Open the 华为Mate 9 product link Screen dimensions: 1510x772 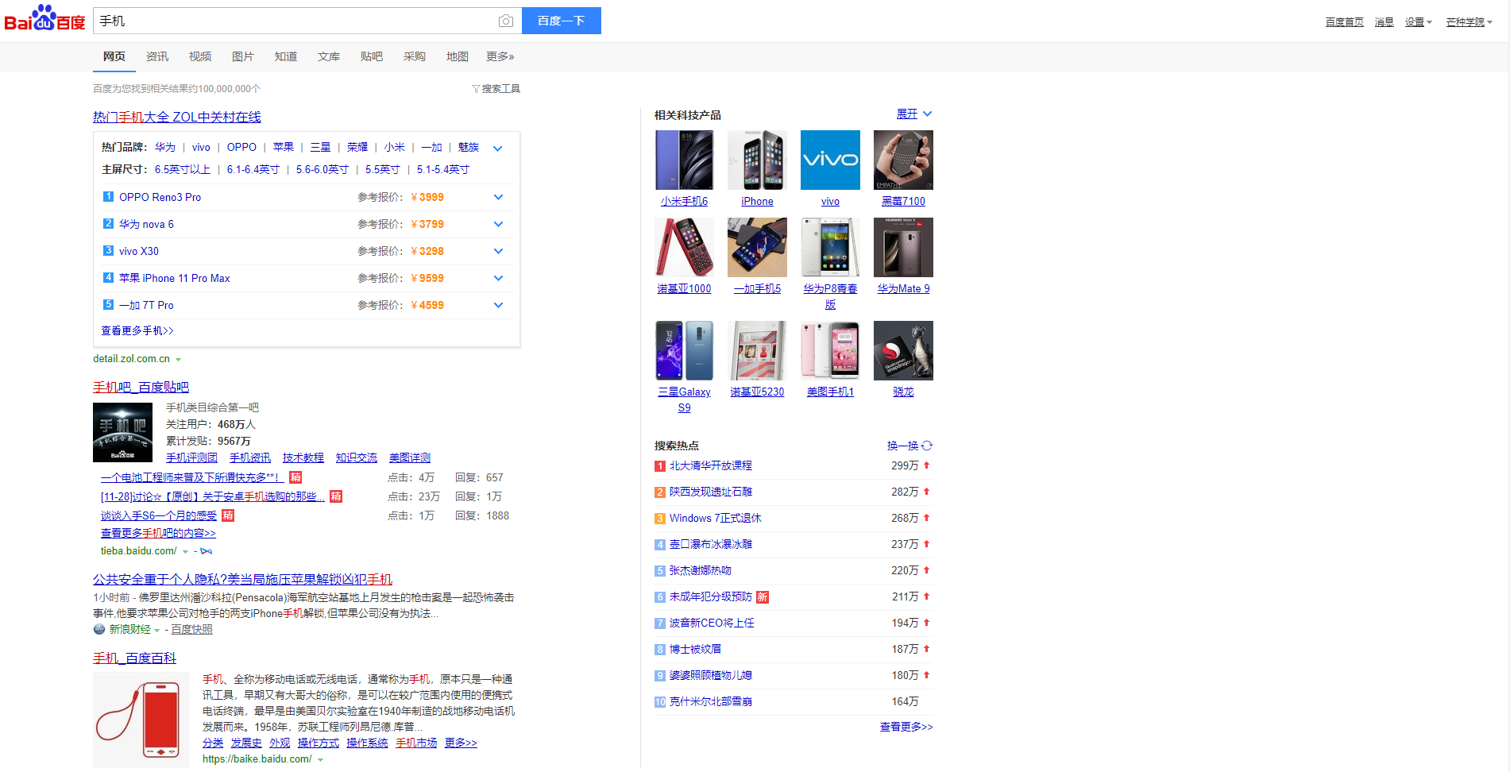903,288
